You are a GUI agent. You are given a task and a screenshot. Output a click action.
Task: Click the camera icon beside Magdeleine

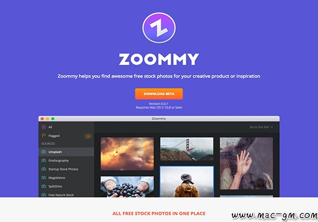[x=44, y=178]
